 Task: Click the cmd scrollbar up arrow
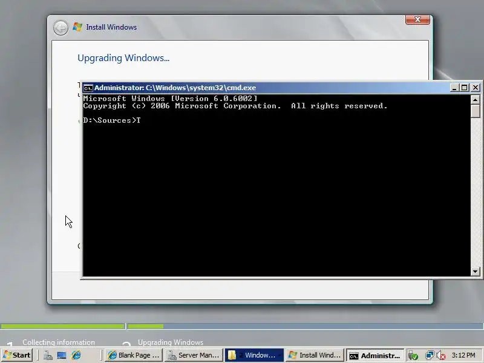[x=476, y=100]
